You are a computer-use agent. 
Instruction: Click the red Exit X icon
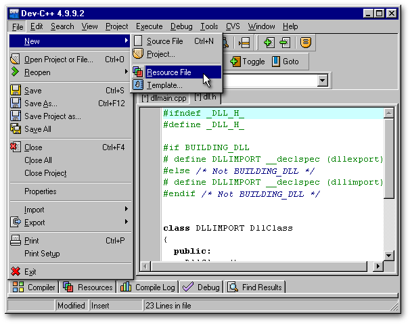click(x=16, y=271)
